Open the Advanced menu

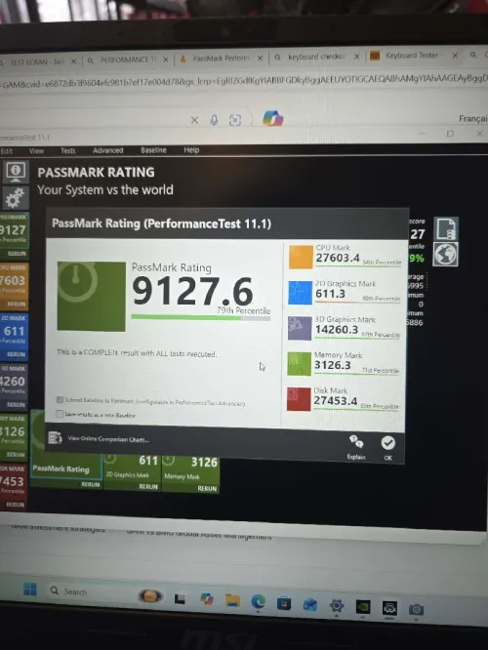click(x=107, y=150)
